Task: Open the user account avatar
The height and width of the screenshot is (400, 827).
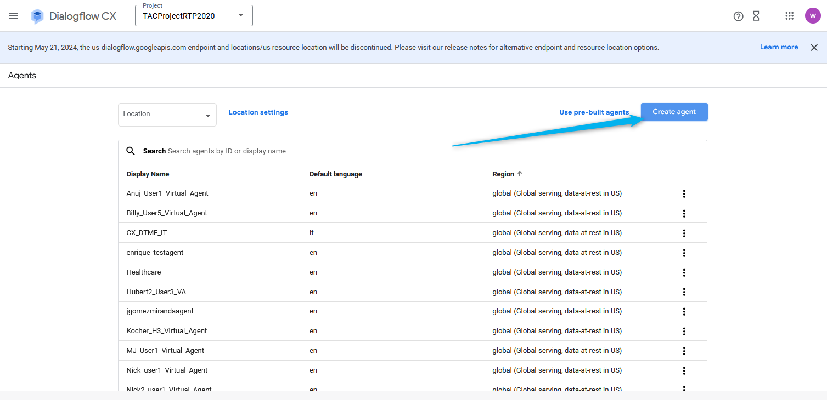Action: click(x=813, y=16)
